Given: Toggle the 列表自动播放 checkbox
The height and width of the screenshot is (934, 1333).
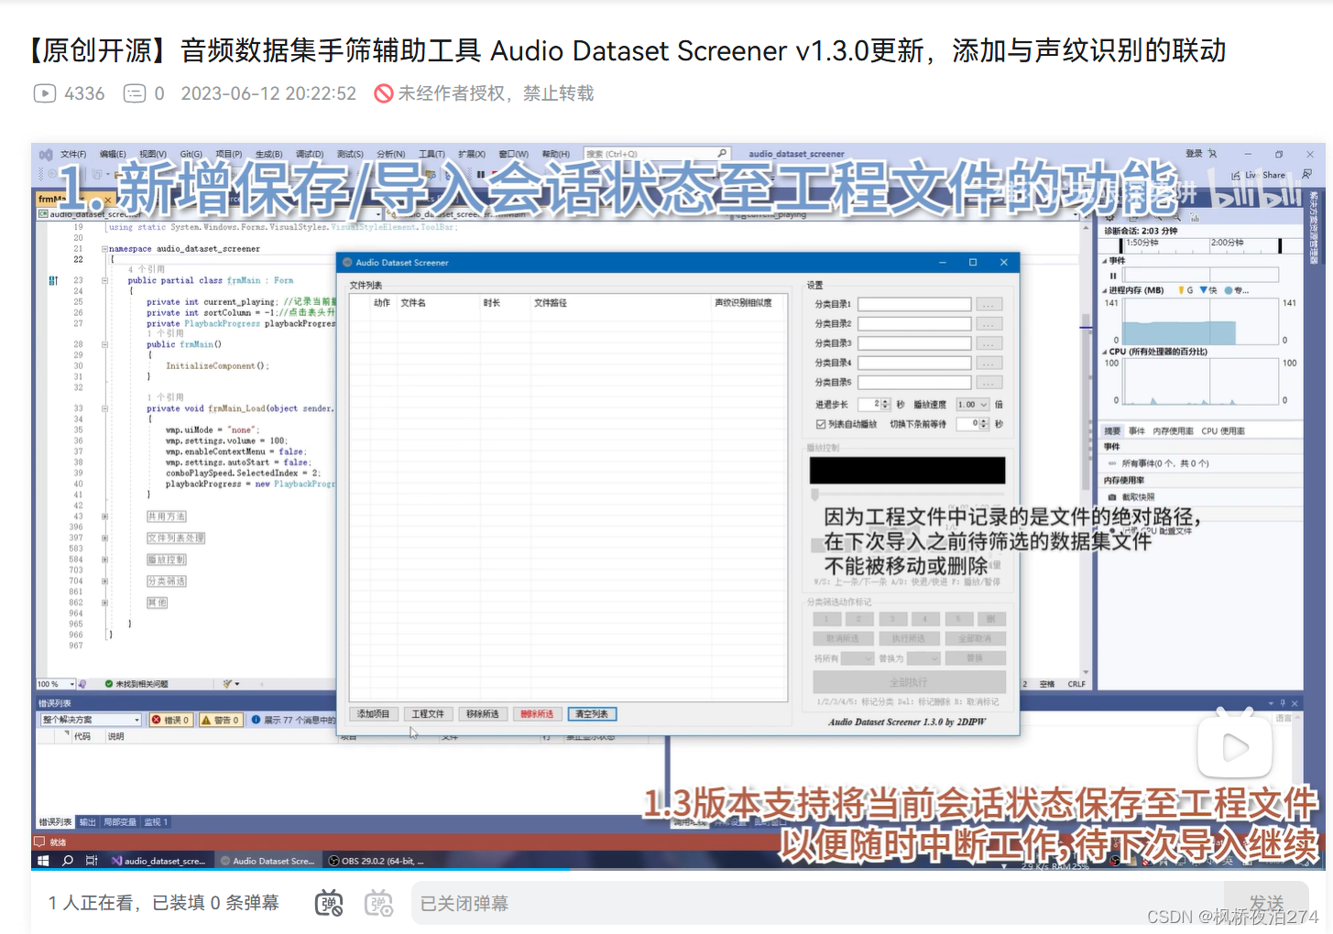Looking at the screenshot, I should click(821, 424).
